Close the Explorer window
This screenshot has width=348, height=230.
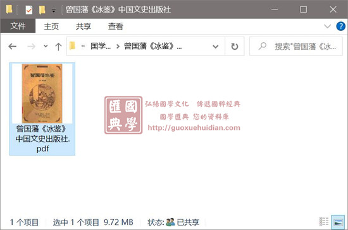pyautogui.click(x=333, y=9)
